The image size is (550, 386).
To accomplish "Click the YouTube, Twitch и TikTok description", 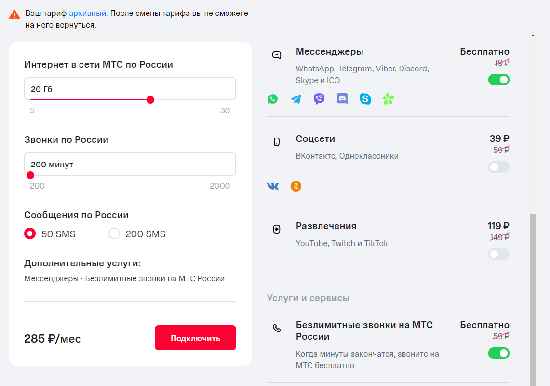I will click(342, 243).
